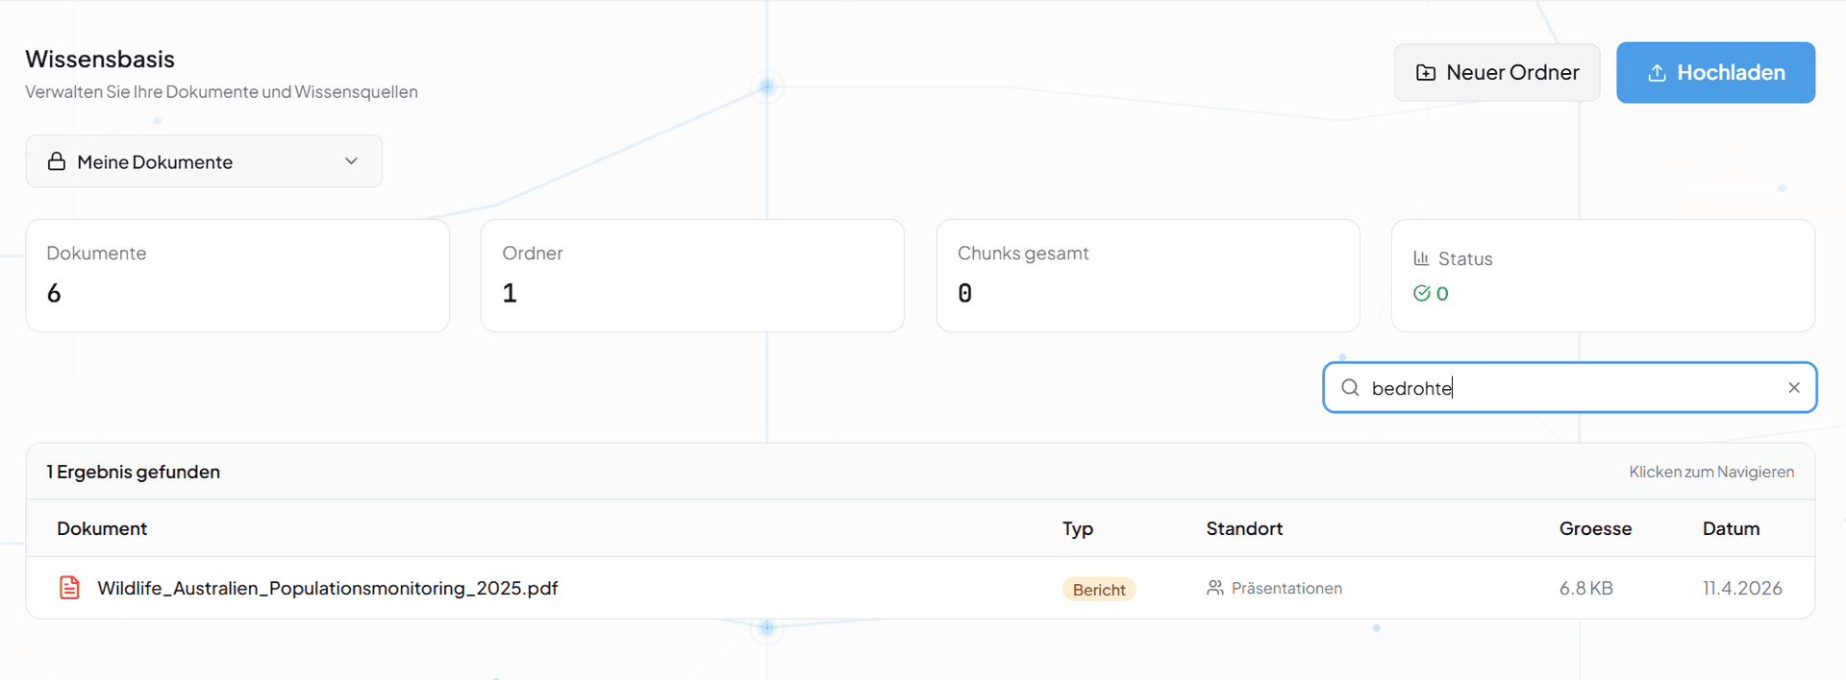Clear the search with the X icon
Screen dimensions: 1846x680
pyautogui.click(x=1793, y=387)
